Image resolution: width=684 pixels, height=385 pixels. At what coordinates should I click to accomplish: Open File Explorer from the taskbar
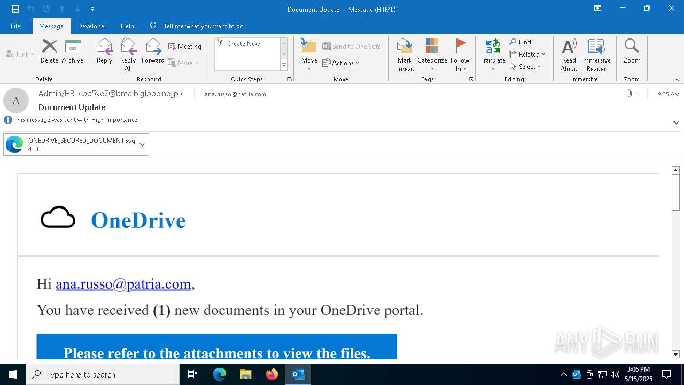(246, 374)
